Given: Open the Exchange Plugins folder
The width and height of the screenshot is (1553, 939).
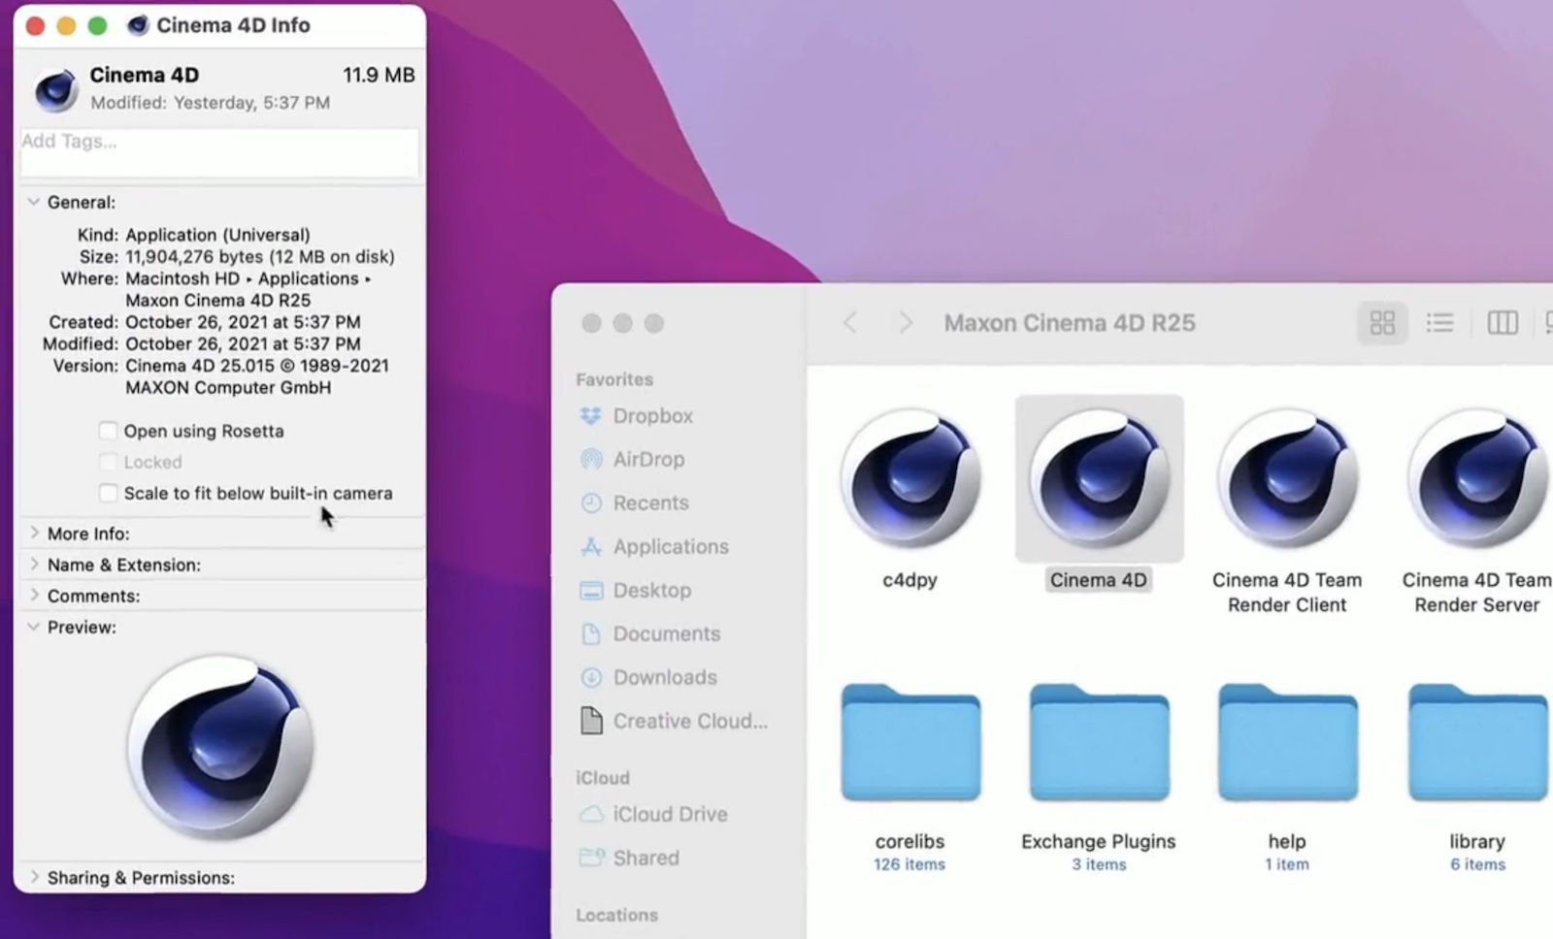Looking at the screenshot, I should click(x=1099, y=743).
